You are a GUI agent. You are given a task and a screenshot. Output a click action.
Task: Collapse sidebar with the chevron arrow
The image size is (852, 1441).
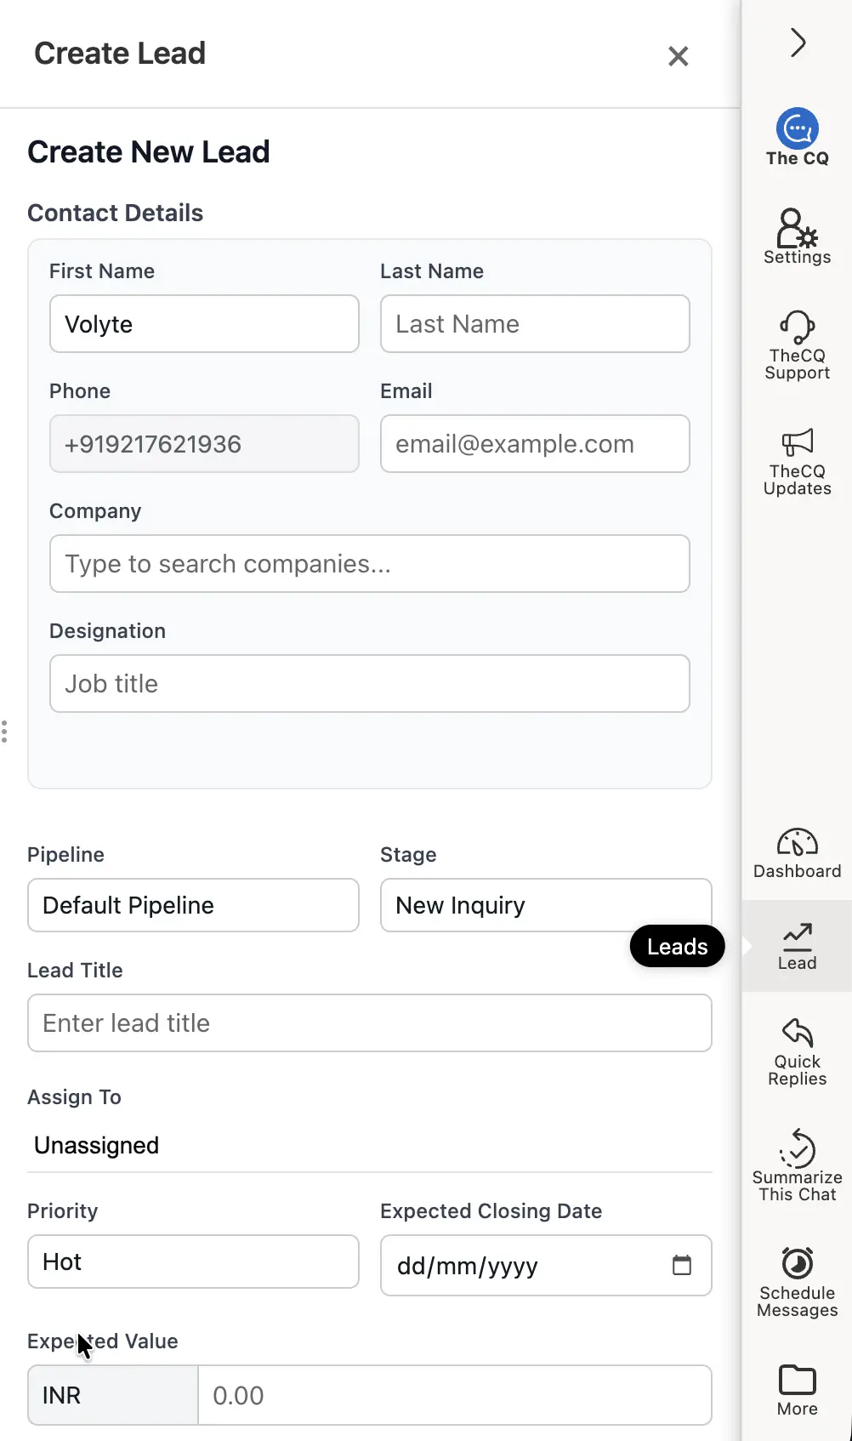click(x=798, y=43)
